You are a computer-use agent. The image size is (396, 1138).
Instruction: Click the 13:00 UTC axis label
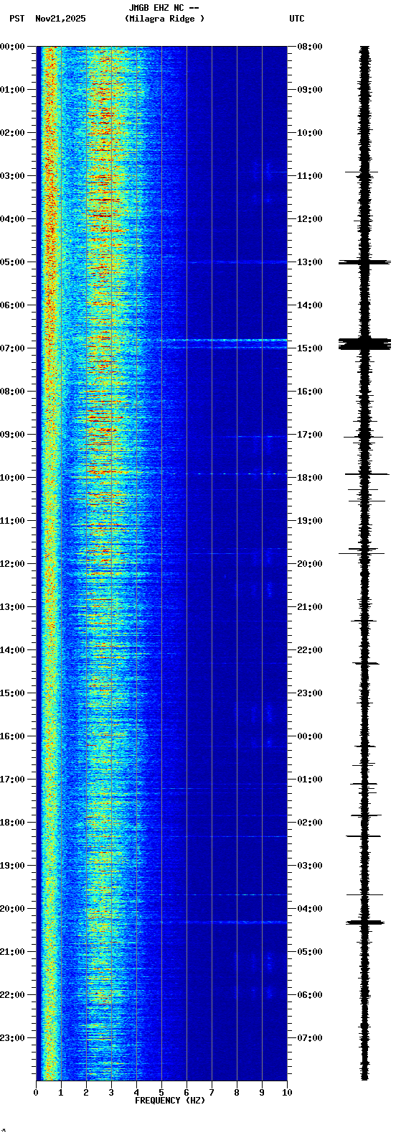[310, 262]
